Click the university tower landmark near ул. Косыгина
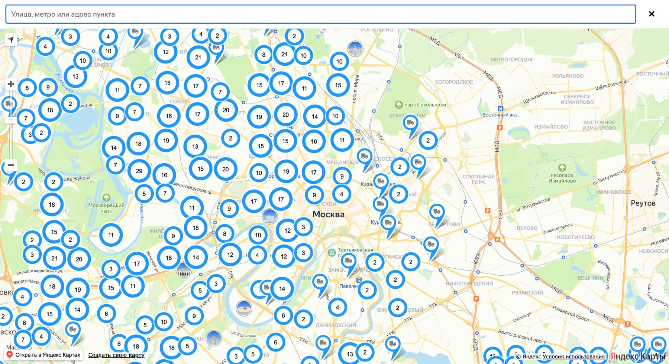 coord(214,338)
